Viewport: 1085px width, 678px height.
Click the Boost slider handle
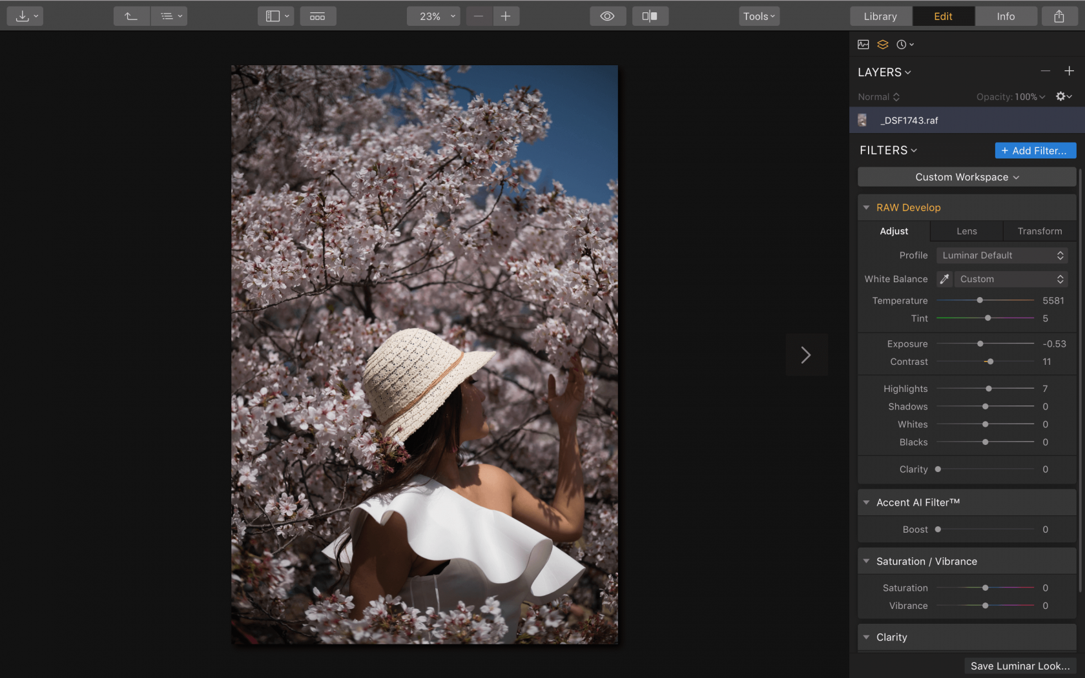938,529
